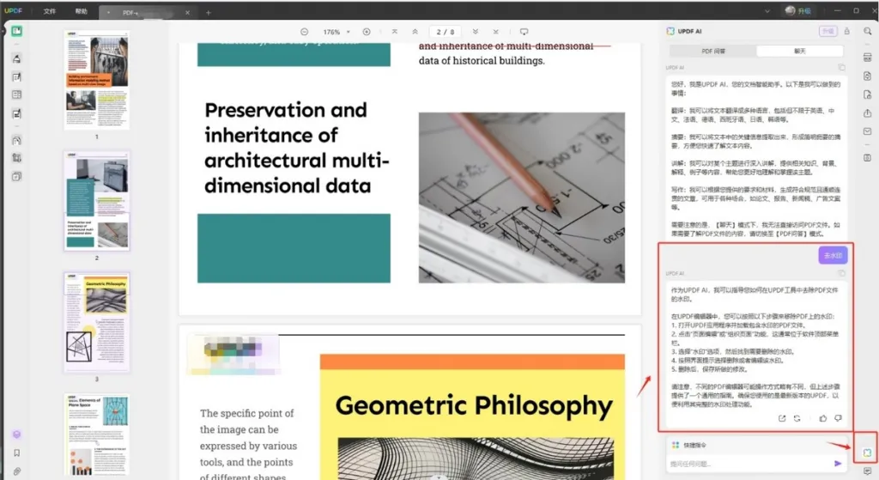This screenshot has height=480, width=879.
Task: Click the heading 'Geometric Philosophy'
Action: point(474,406)
